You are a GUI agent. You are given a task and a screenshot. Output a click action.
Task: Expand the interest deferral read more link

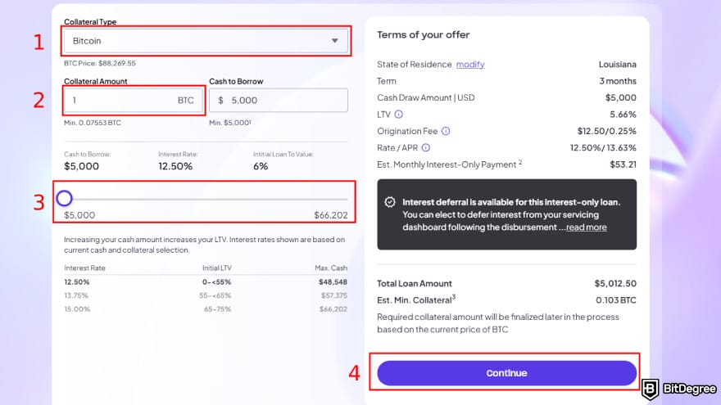click(587, 227)
